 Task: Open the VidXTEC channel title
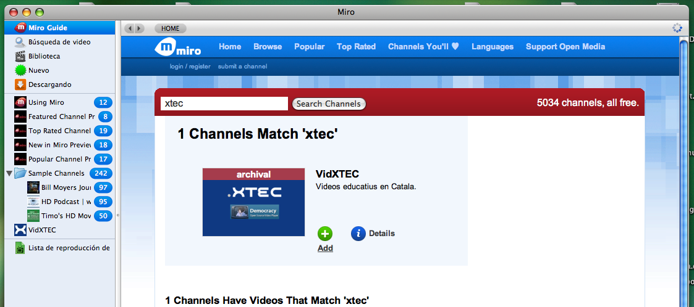click(337, 174)
